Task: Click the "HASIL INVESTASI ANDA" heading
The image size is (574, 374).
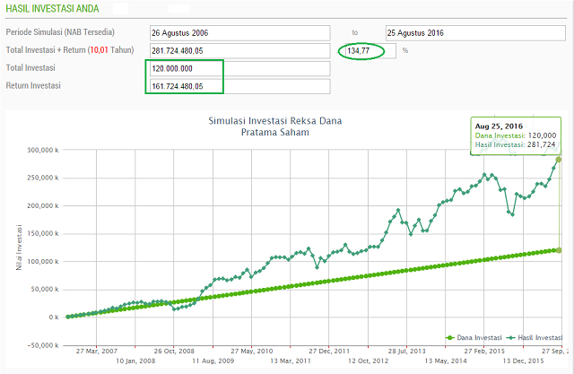Action: point(52,8)
